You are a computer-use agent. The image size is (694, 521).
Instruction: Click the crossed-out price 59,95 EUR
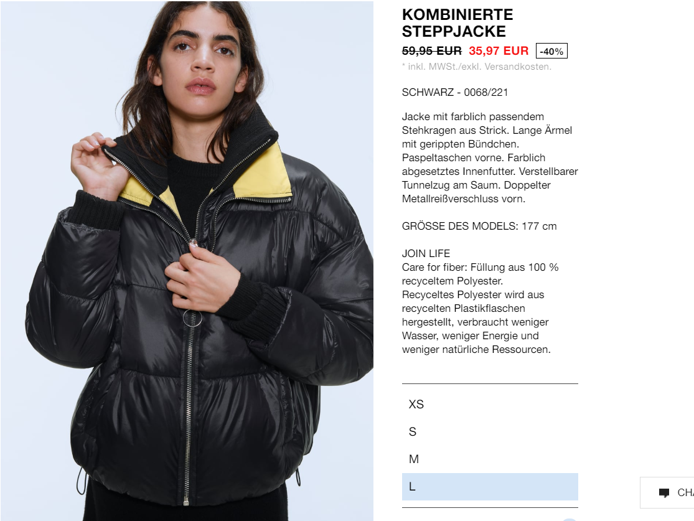pyautogui.click(x=431, y=51)
